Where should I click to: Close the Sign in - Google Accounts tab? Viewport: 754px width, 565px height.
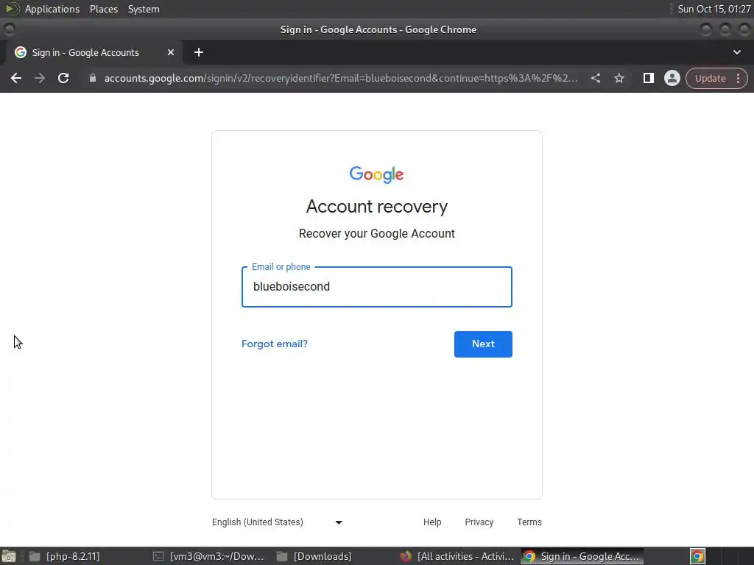(x=171, y=52)
